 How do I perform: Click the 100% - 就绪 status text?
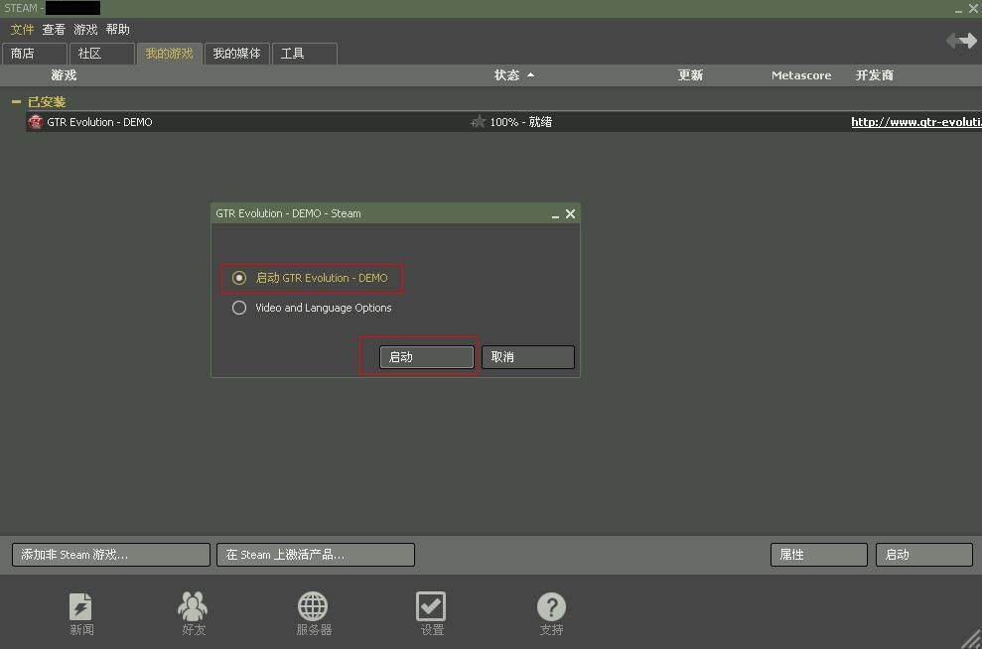(520, 122)
